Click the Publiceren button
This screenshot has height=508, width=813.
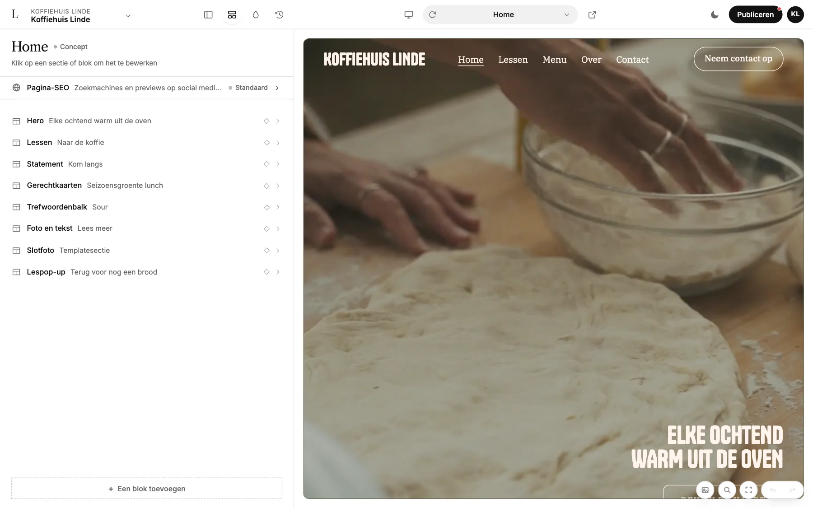click(x=755, y=14)
